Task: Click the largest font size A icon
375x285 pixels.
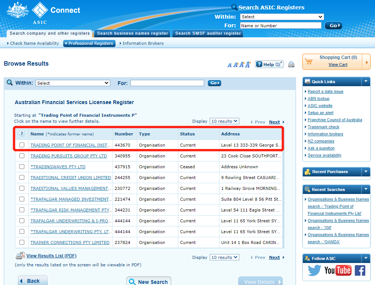Action: click(248, 65)
